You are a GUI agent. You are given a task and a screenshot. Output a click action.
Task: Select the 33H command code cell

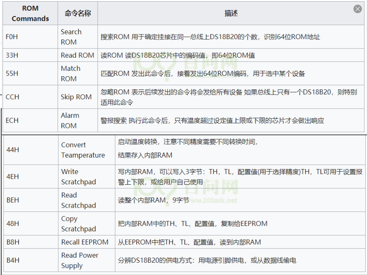pyautogui.click(x=12, y=55)
